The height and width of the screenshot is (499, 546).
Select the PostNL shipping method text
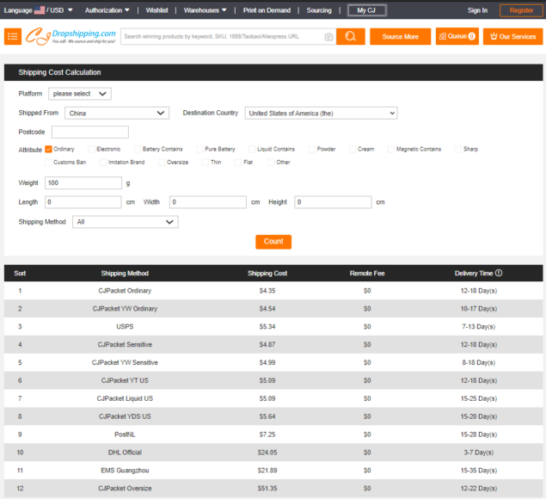(125, 434)
